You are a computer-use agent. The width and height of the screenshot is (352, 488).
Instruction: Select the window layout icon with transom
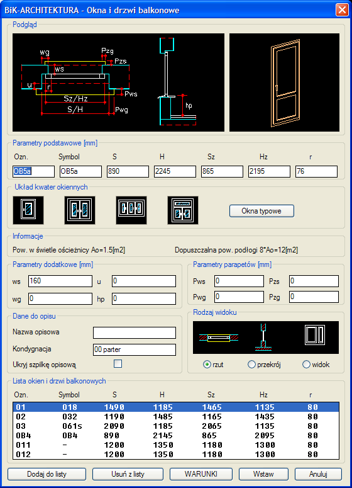pos(183,210)
